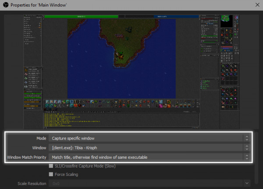Viewport: 263px width, 189px height.
Task: Click the blue mana bar in preview
Action: click(x=176, y=17)
